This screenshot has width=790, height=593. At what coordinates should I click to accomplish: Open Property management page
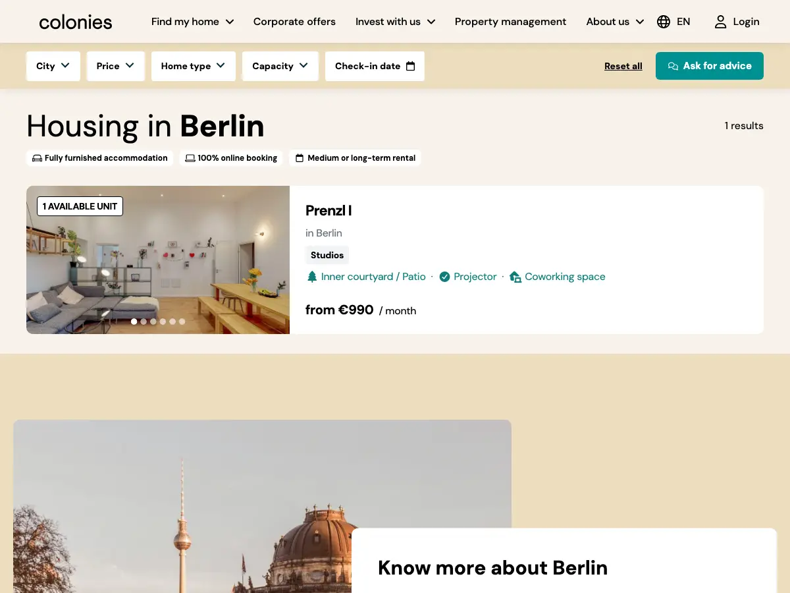pos(510,22)
